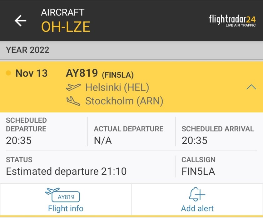Image resolution: width=263 pixels, height=218 pixels.
Task: Collapse the AY819 flight details chevron
Action: coord(251,87)
